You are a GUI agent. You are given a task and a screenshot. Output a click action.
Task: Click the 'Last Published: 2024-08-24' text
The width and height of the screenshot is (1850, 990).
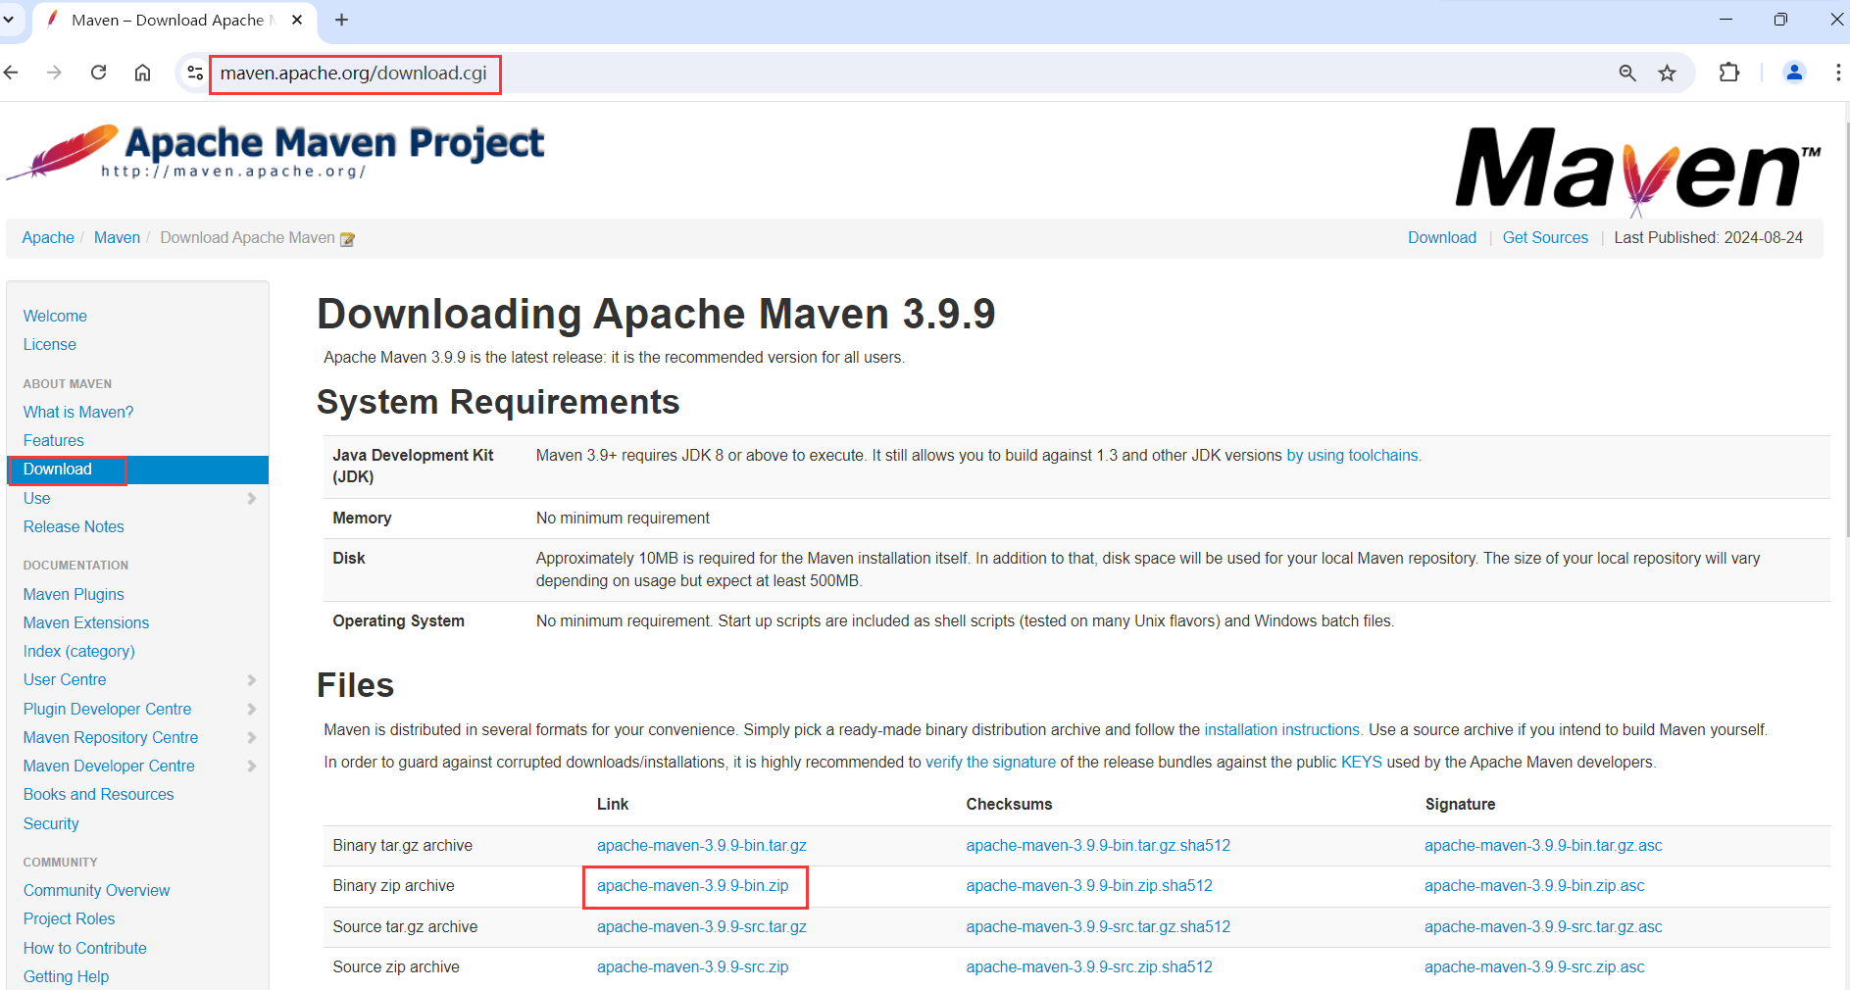coord(1708,238)
